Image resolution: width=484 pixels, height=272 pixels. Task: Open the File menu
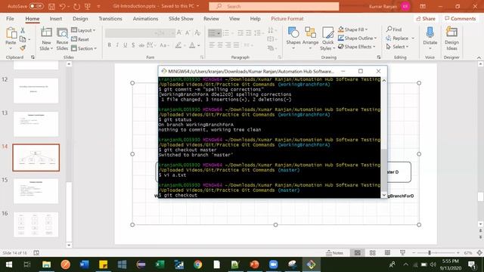[10, 18]
